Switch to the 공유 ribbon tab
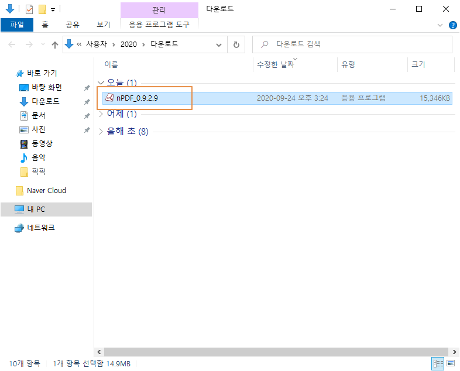 click(x=73, y=25)
